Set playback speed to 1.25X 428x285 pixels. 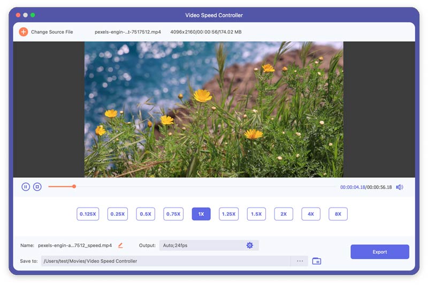(x=229, y=214)
